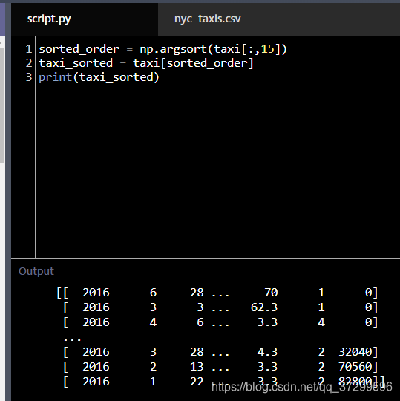The width and height of the screenshot is (400, 401).
Task: Click number 15 in argsort index
Action: click(268, 49)
